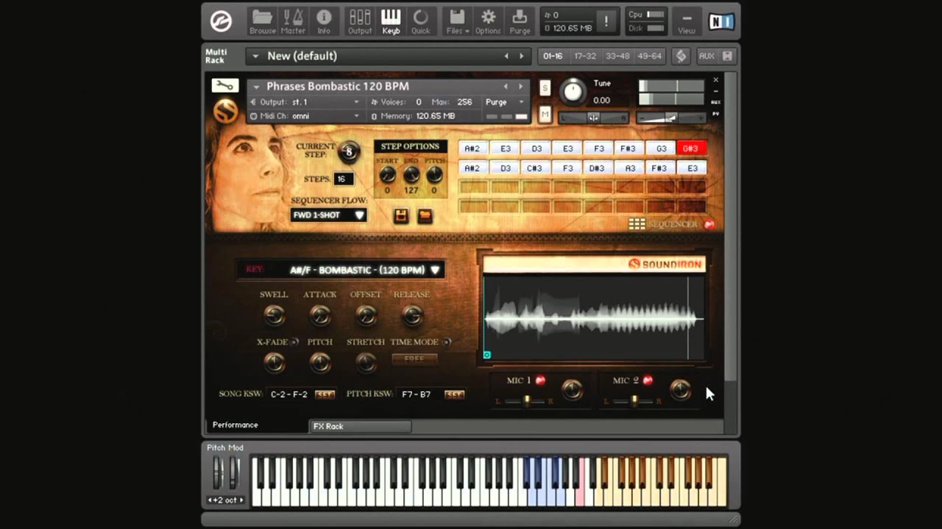The image size is (942, 529).
Task: Open the Master metronome panel
Action: tap(293, 21)
